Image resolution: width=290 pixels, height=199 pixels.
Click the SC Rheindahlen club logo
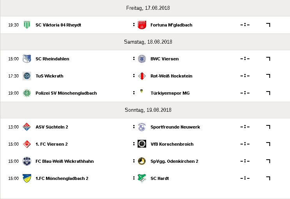(27, 59)
